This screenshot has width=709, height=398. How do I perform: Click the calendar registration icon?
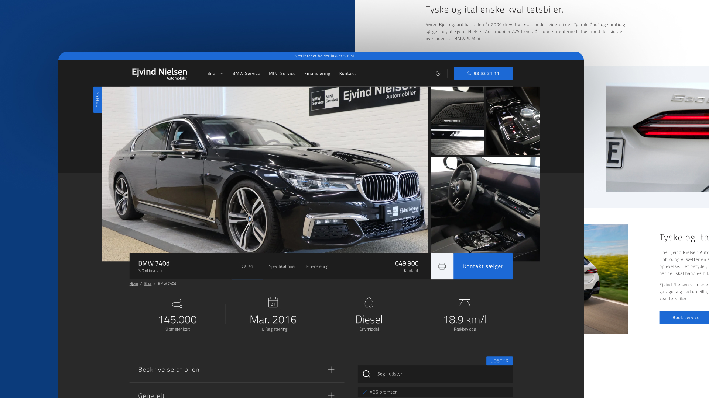273,303
